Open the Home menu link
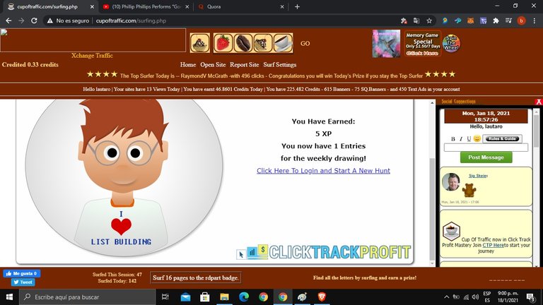 (187, 65)
